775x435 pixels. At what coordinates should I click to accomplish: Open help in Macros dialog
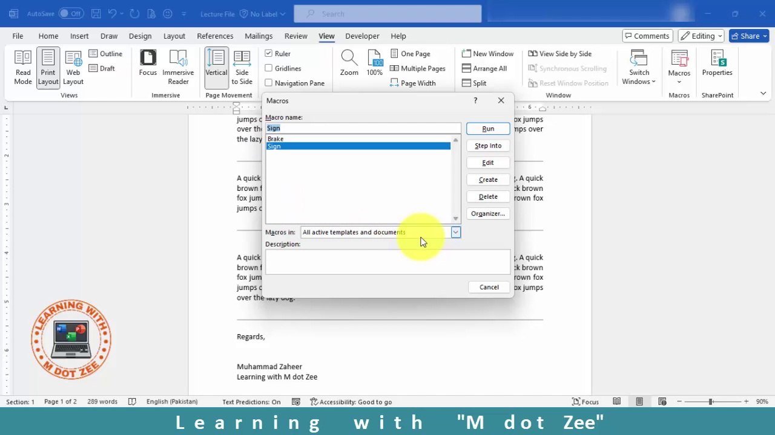coord(475,100)
